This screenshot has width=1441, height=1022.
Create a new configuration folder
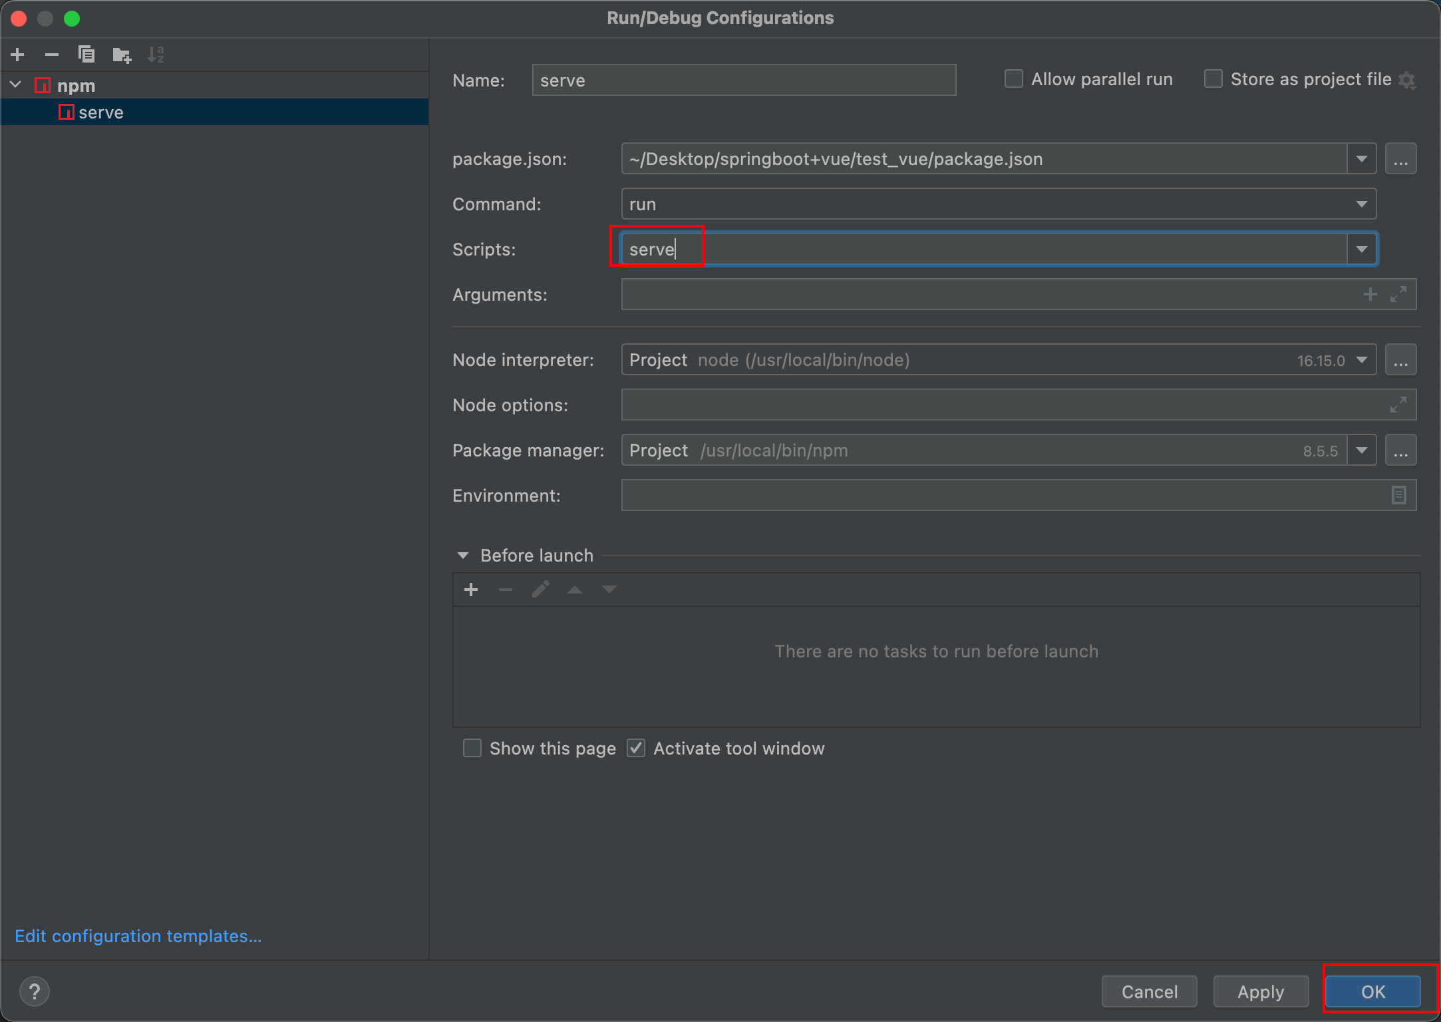122,55
